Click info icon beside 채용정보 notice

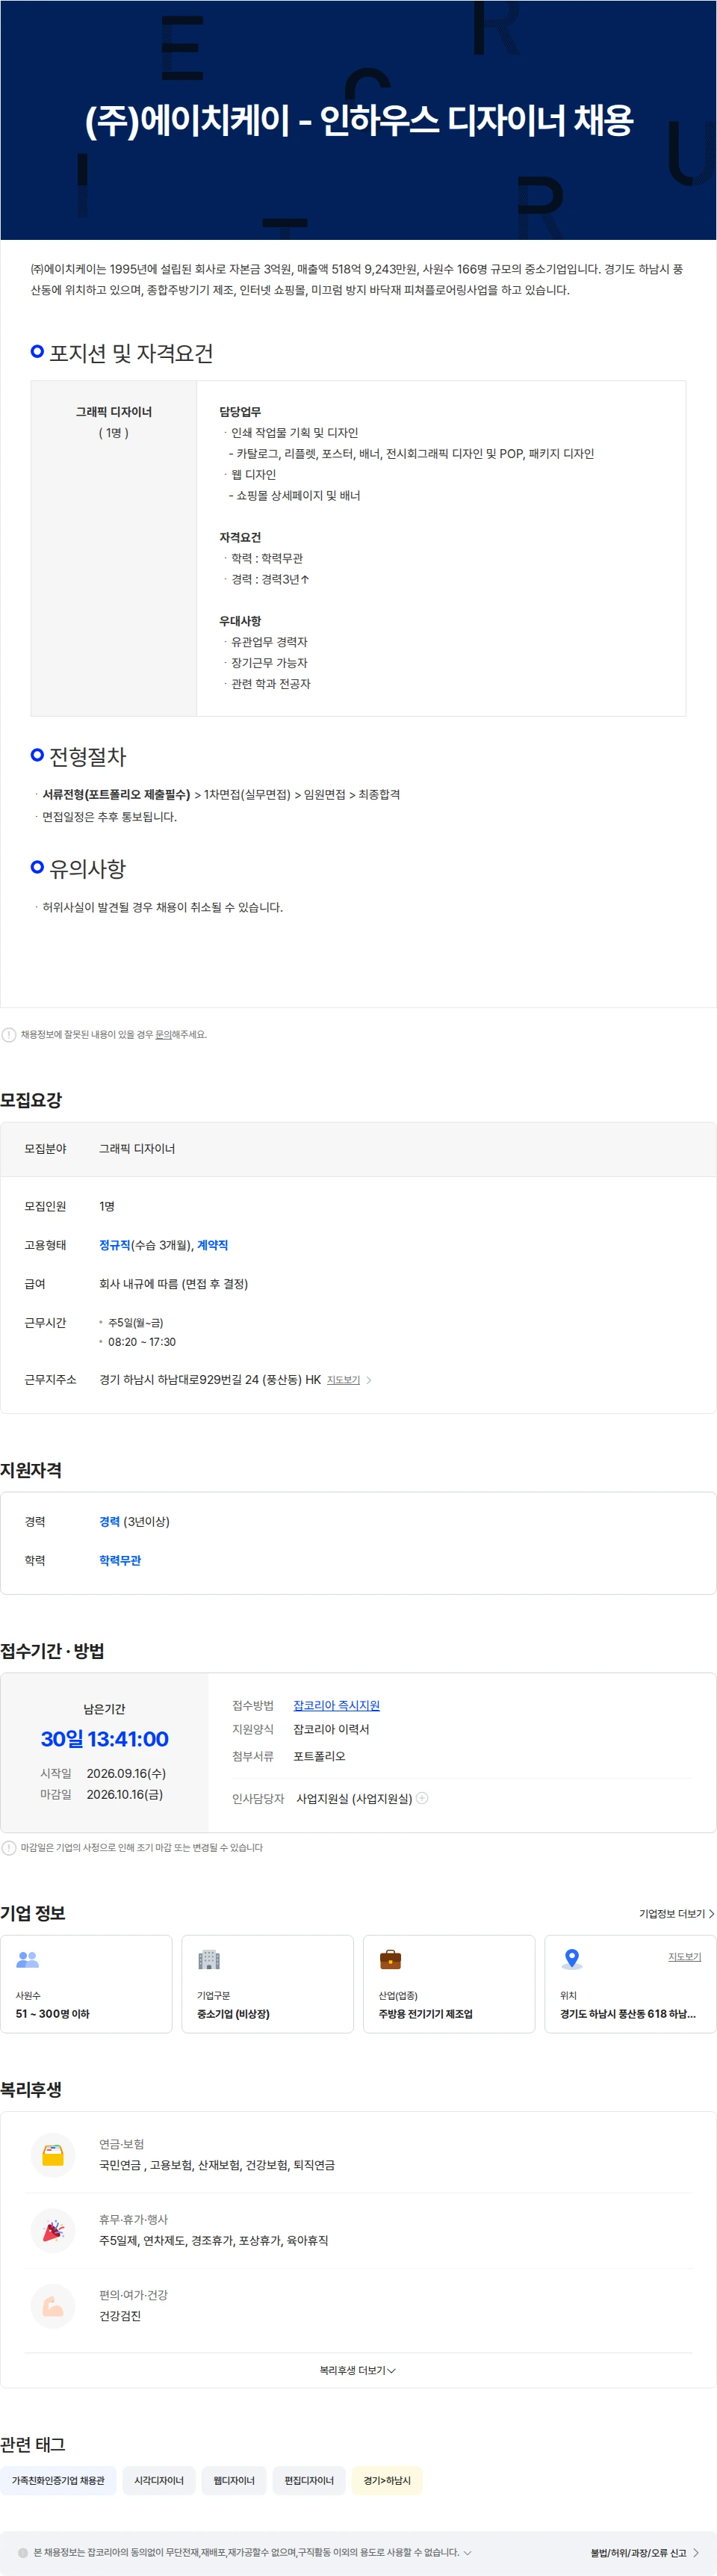coord(9,1034)
